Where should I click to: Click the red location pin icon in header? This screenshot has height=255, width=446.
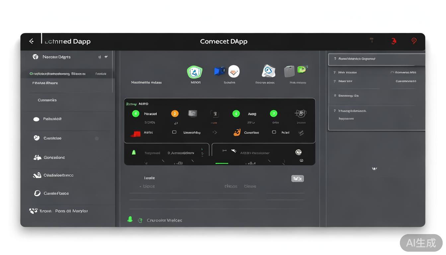414,41
